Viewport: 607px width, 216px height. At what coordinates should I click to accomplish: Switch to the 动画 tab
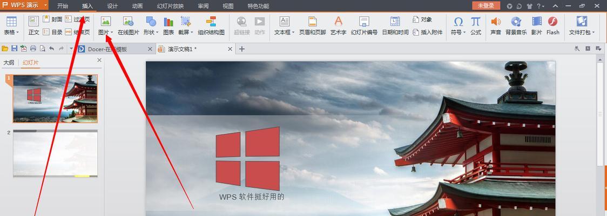pyautogui.click(x=137, y=6)
